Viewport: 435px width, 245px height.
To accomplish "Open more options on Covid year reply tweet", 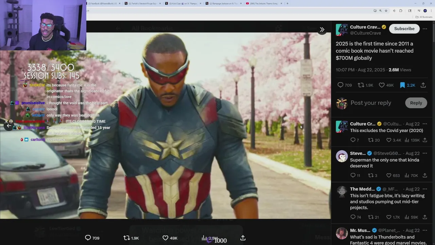I will 425,124.
